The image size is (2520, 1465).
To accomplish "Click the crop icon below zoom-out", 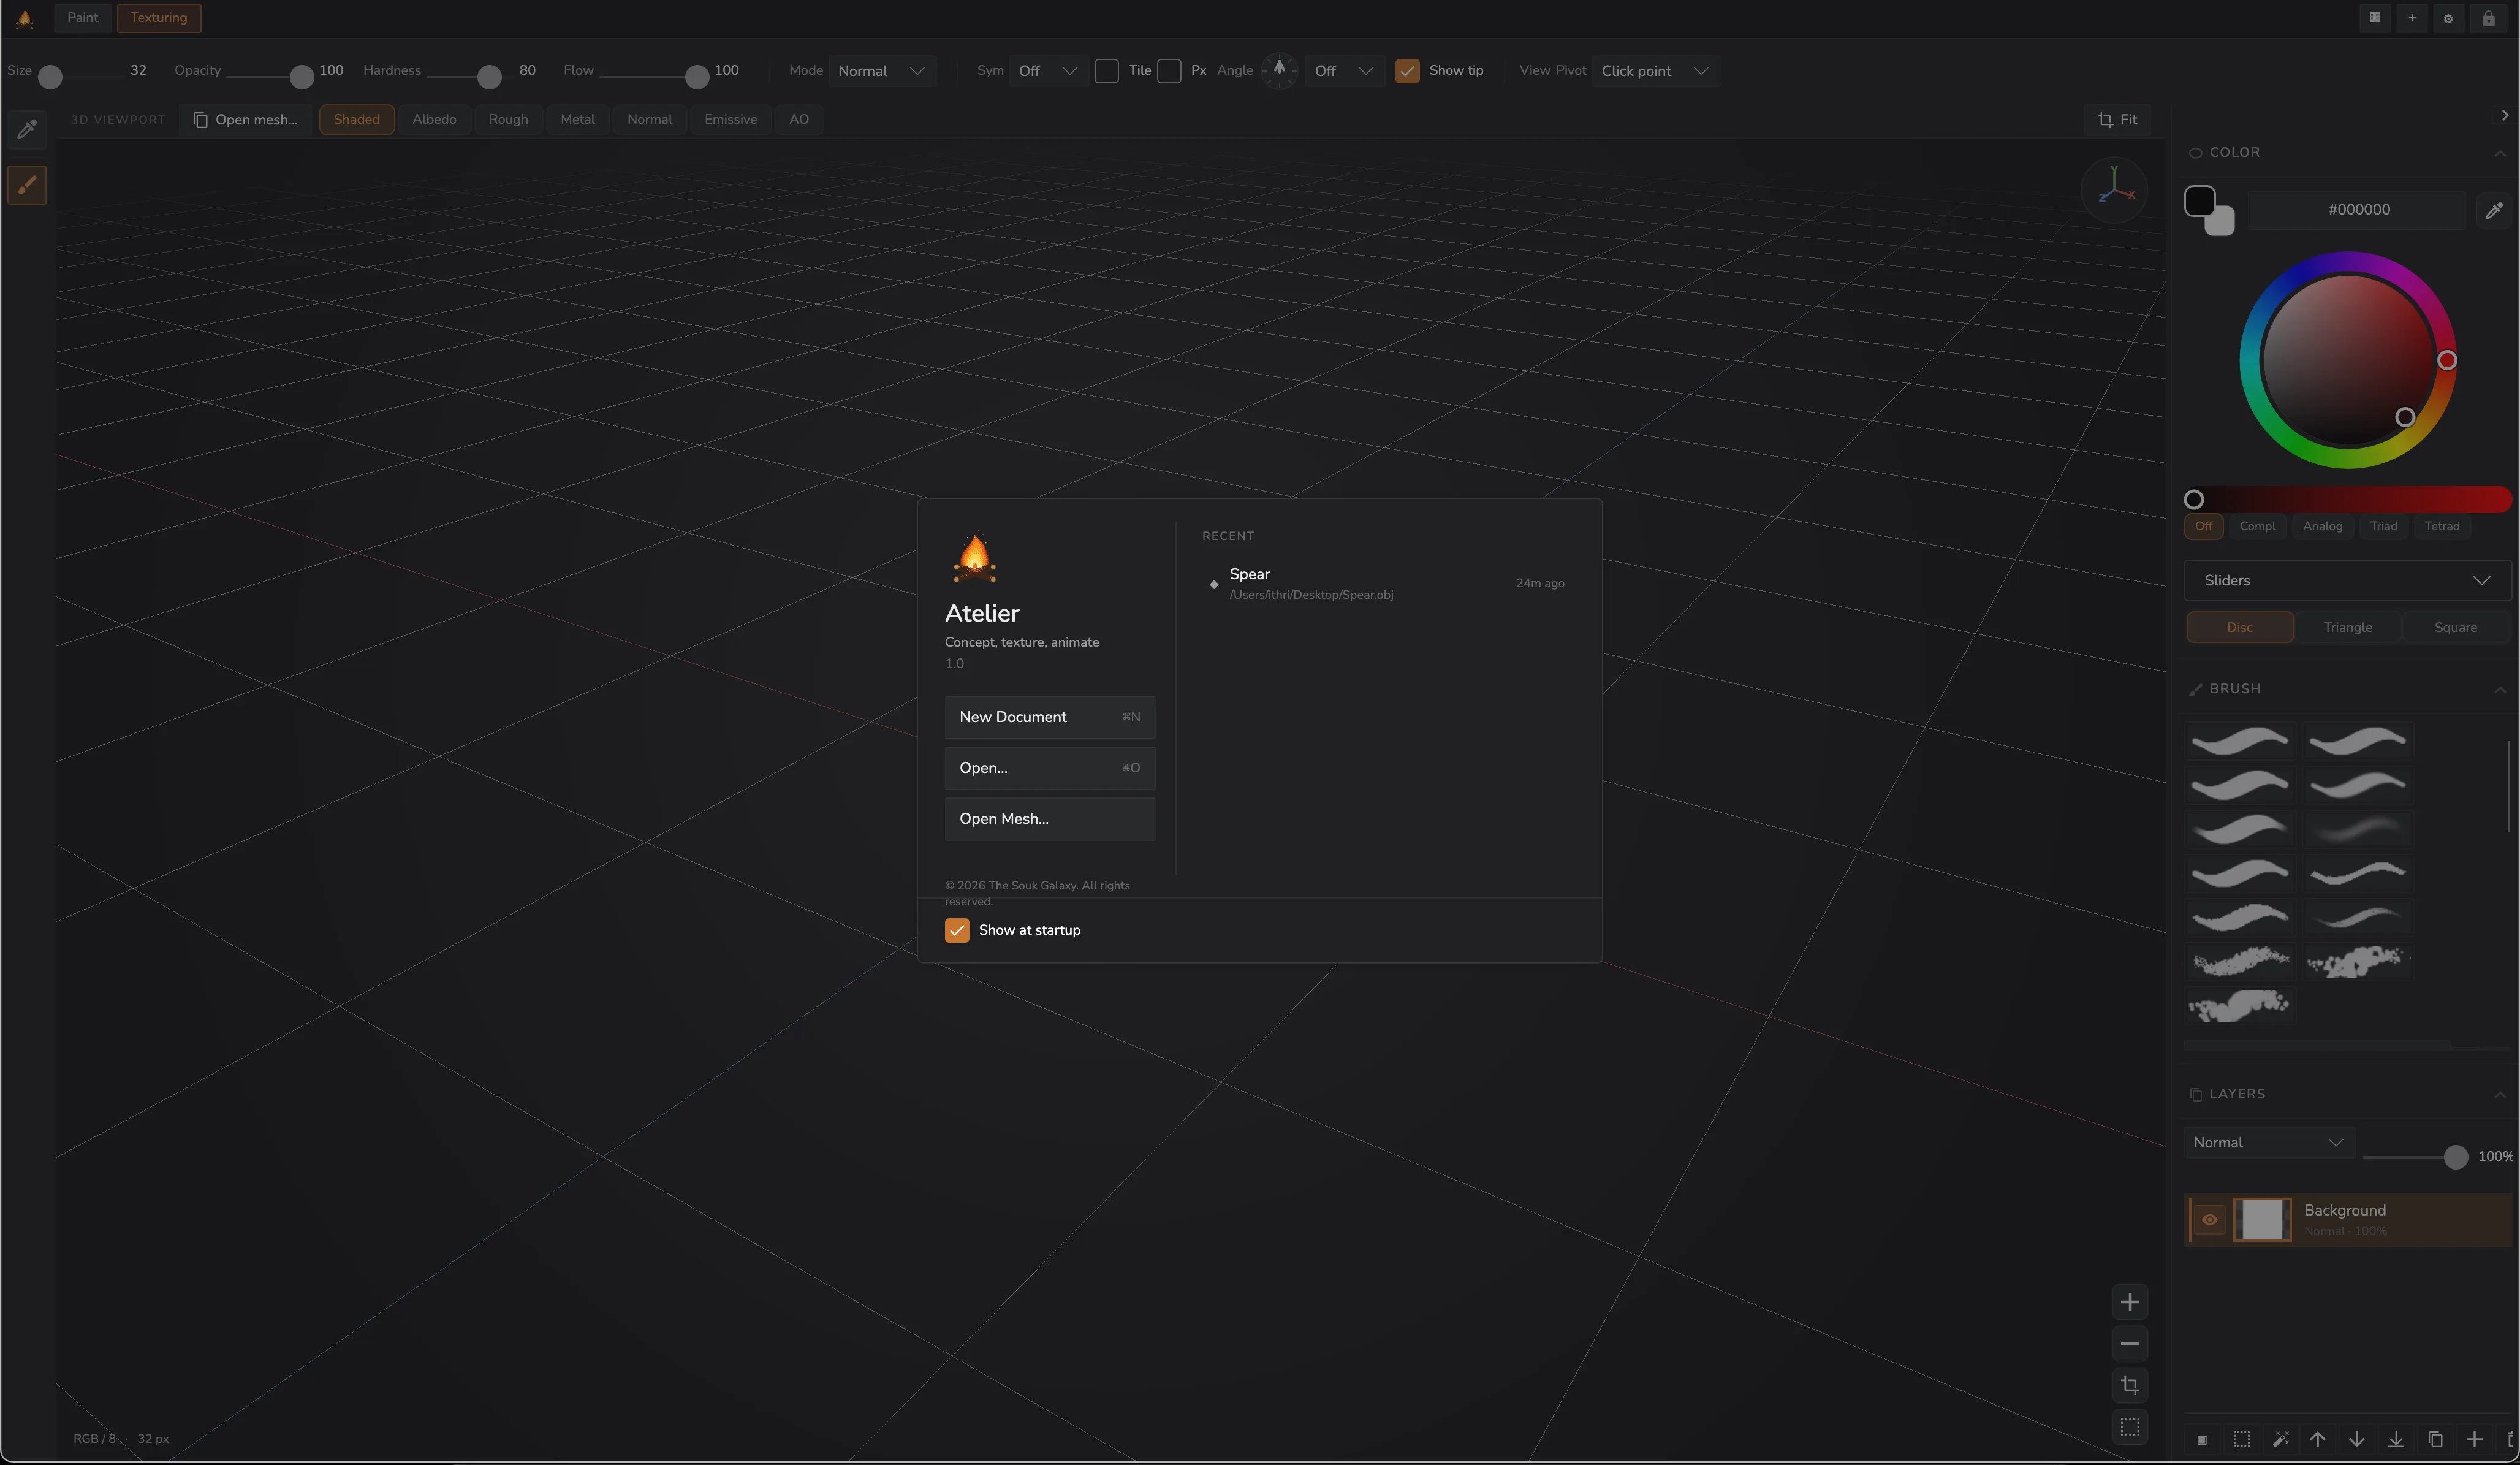I will [x=2130, y=1385].
